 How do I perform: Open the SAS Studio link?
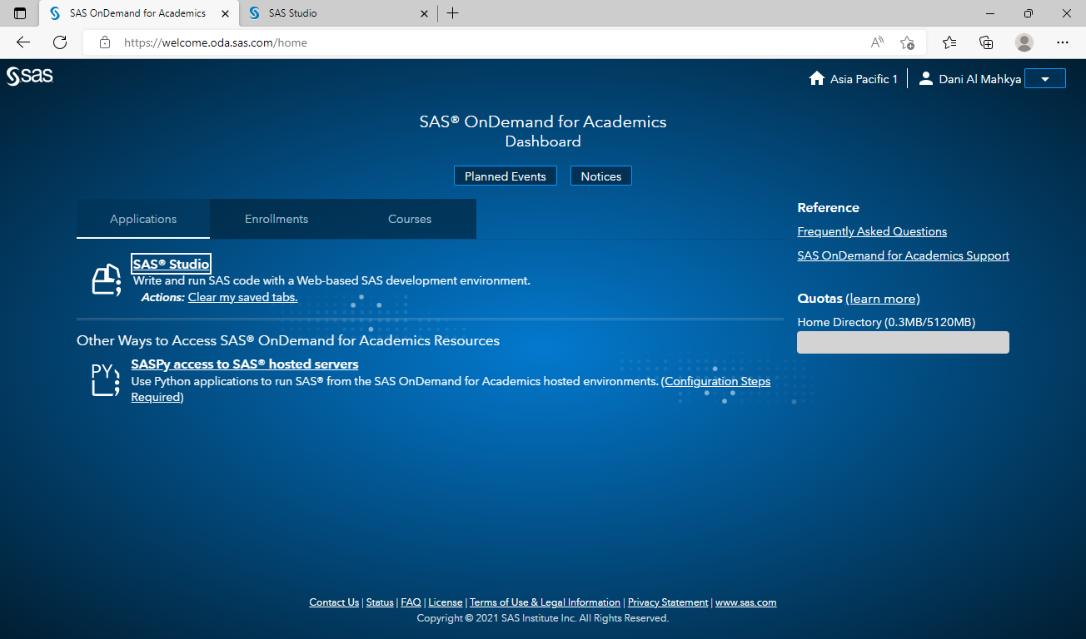click(x=171, y=264)
